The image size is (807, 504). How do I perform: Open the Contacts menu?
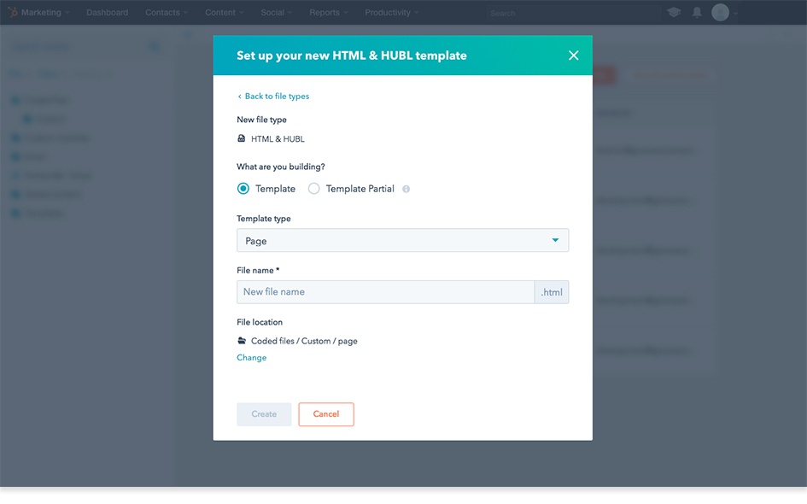(167, 12)
